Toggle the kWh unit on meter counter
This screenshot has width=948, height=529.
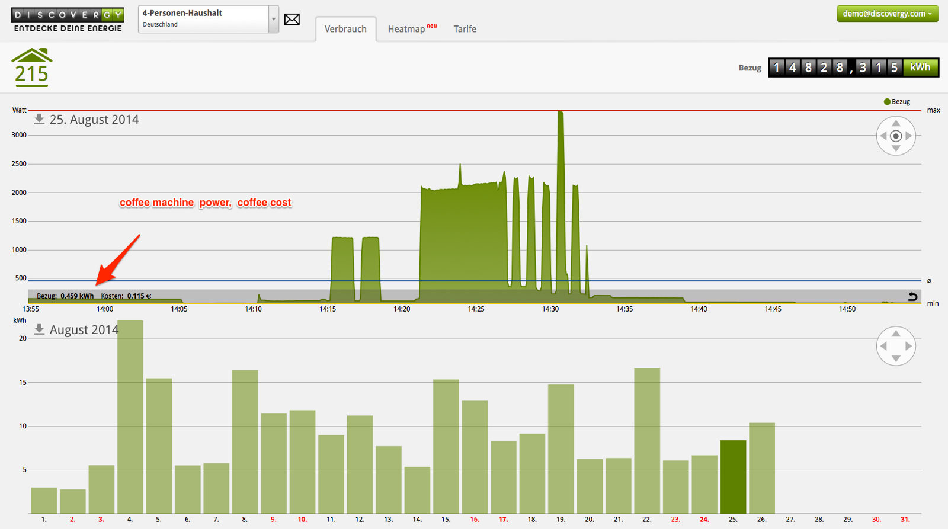(920, 68)
